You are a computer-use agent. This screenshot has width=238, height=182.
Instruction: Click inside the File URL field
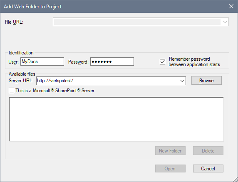point(137,22)
